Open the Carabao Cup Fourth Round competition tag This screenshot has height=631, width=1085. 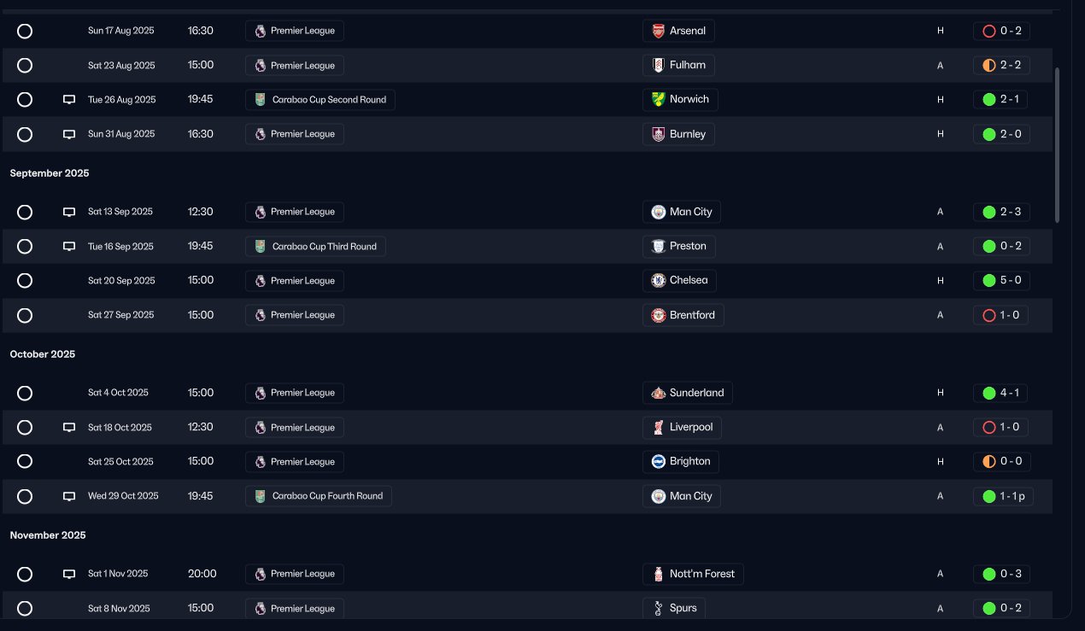pos(319,496)
